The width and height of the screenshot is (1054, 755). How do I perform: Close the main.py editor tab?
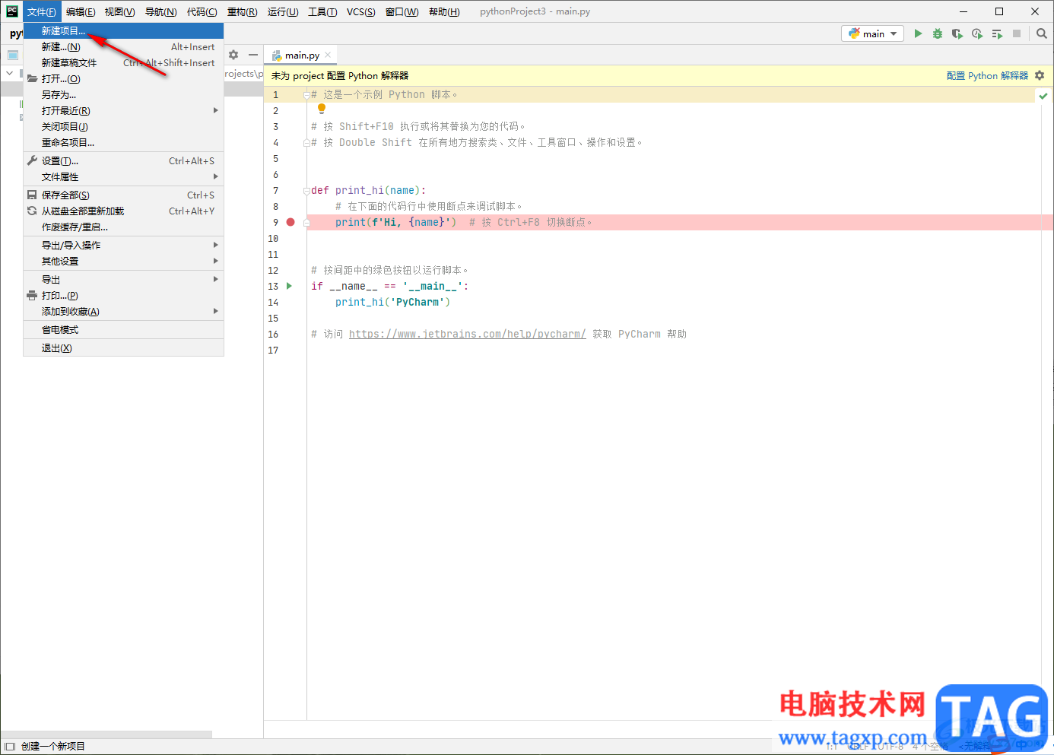tap(328, 55)
